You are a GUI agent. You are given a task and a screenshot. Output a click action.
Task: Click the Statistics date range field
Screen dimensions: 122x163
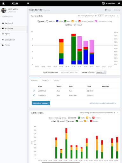coord(69,72)
